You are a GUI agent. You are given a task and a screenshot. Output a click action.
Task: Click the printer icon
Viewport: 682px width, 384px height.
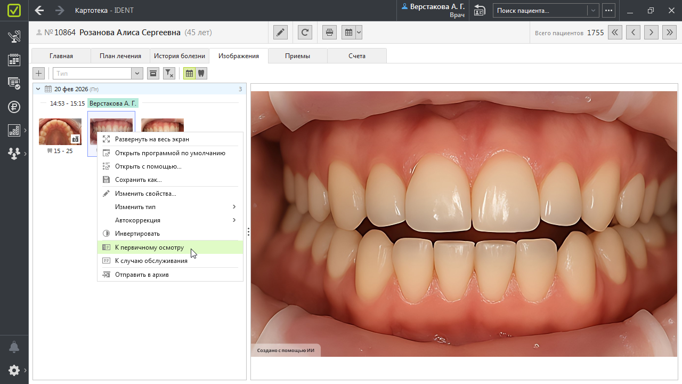[x=330, y=33]
